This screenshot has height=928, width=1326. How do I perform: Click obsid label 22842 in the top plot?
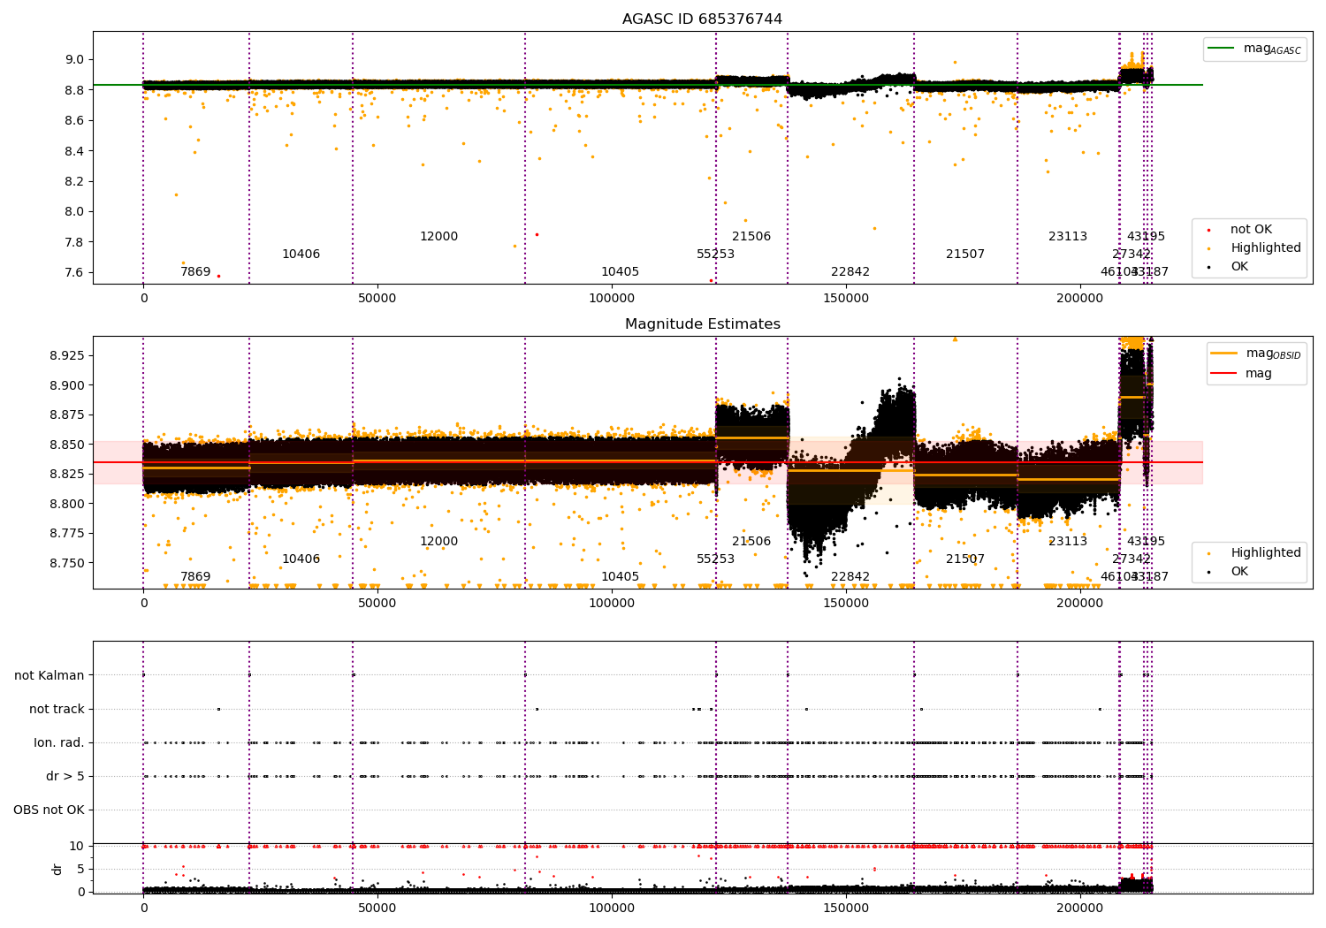pyautogui.click(x=850, y=272)
